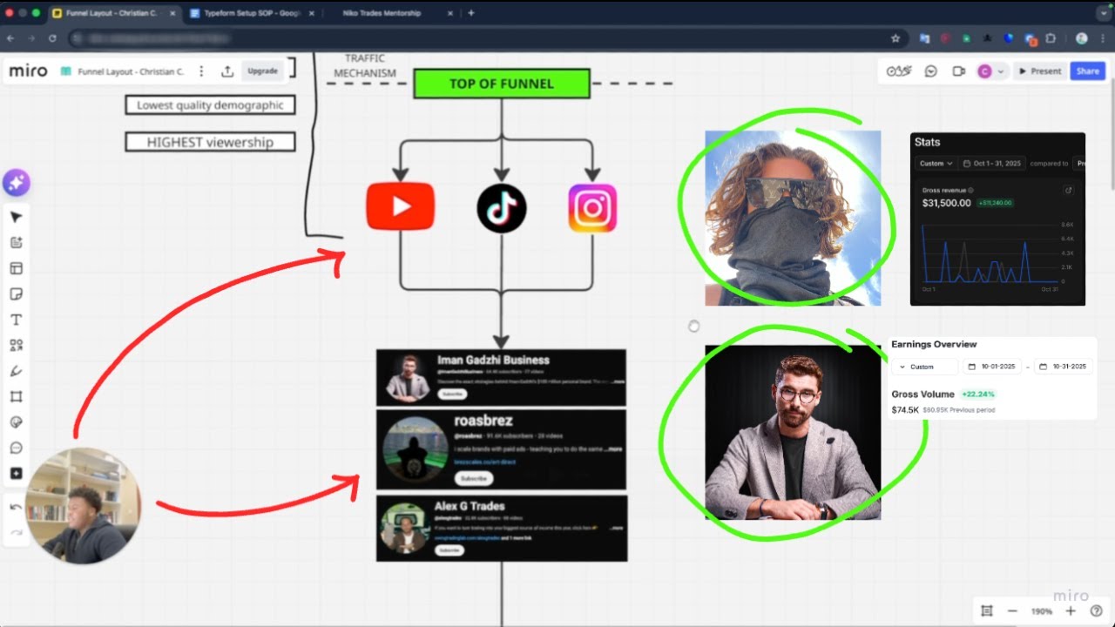Click the 'TRAFFIC MECHANISM' label
This screenshot has width=1115, height=627.
(365, 66)
